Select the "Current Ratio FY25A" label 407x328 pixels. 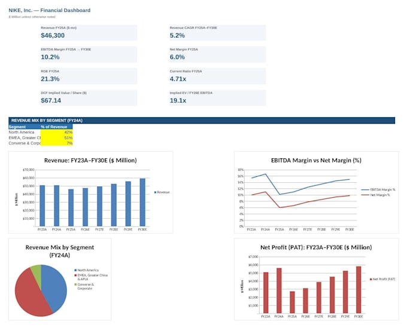point(186,71)
